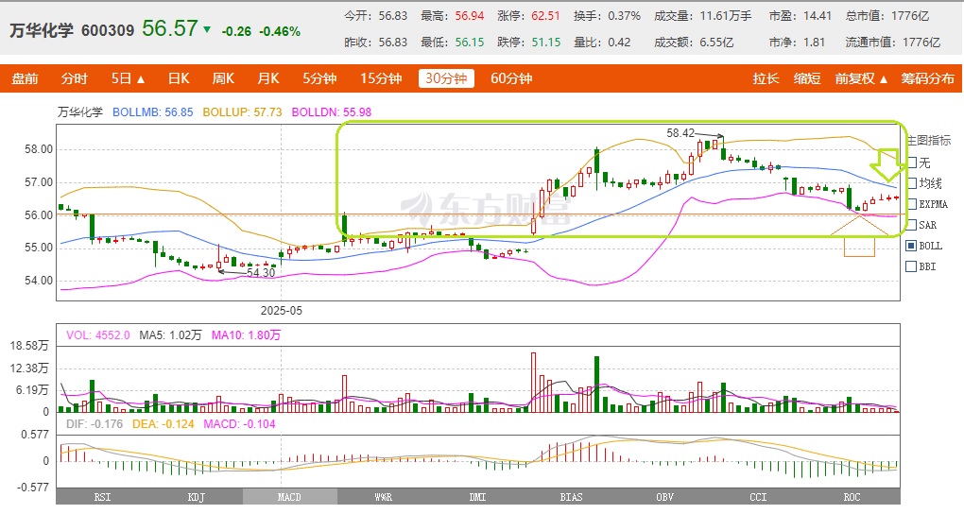Switch sub-indicator to W%R

pyautogui.click(x=384, y=497)
